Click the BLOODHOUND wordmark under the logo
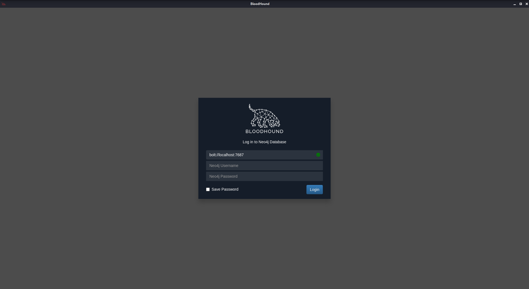Image resolution: width=529 pixels, height=289 pixels. (264, 131)
